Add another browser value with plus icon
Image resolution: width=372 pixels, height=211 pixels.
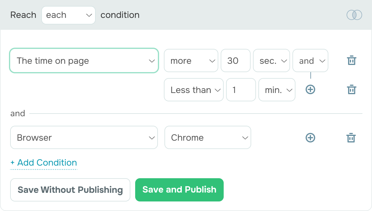(310, 138)
